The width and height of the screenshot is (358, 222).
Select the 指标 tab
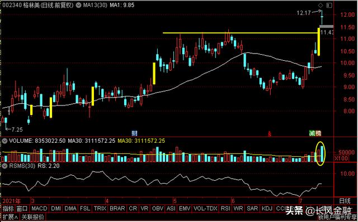(8, 209)
